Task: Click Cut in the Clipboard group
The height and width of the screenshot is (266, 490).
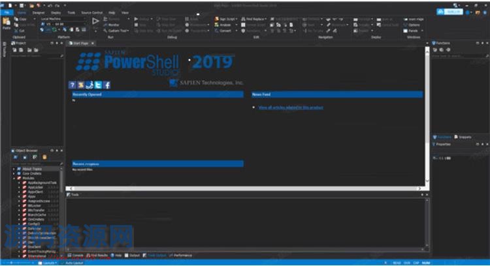Action: coord(20,31)
